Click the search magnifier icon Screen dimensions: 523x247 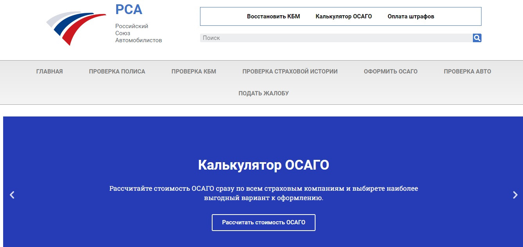477,38
